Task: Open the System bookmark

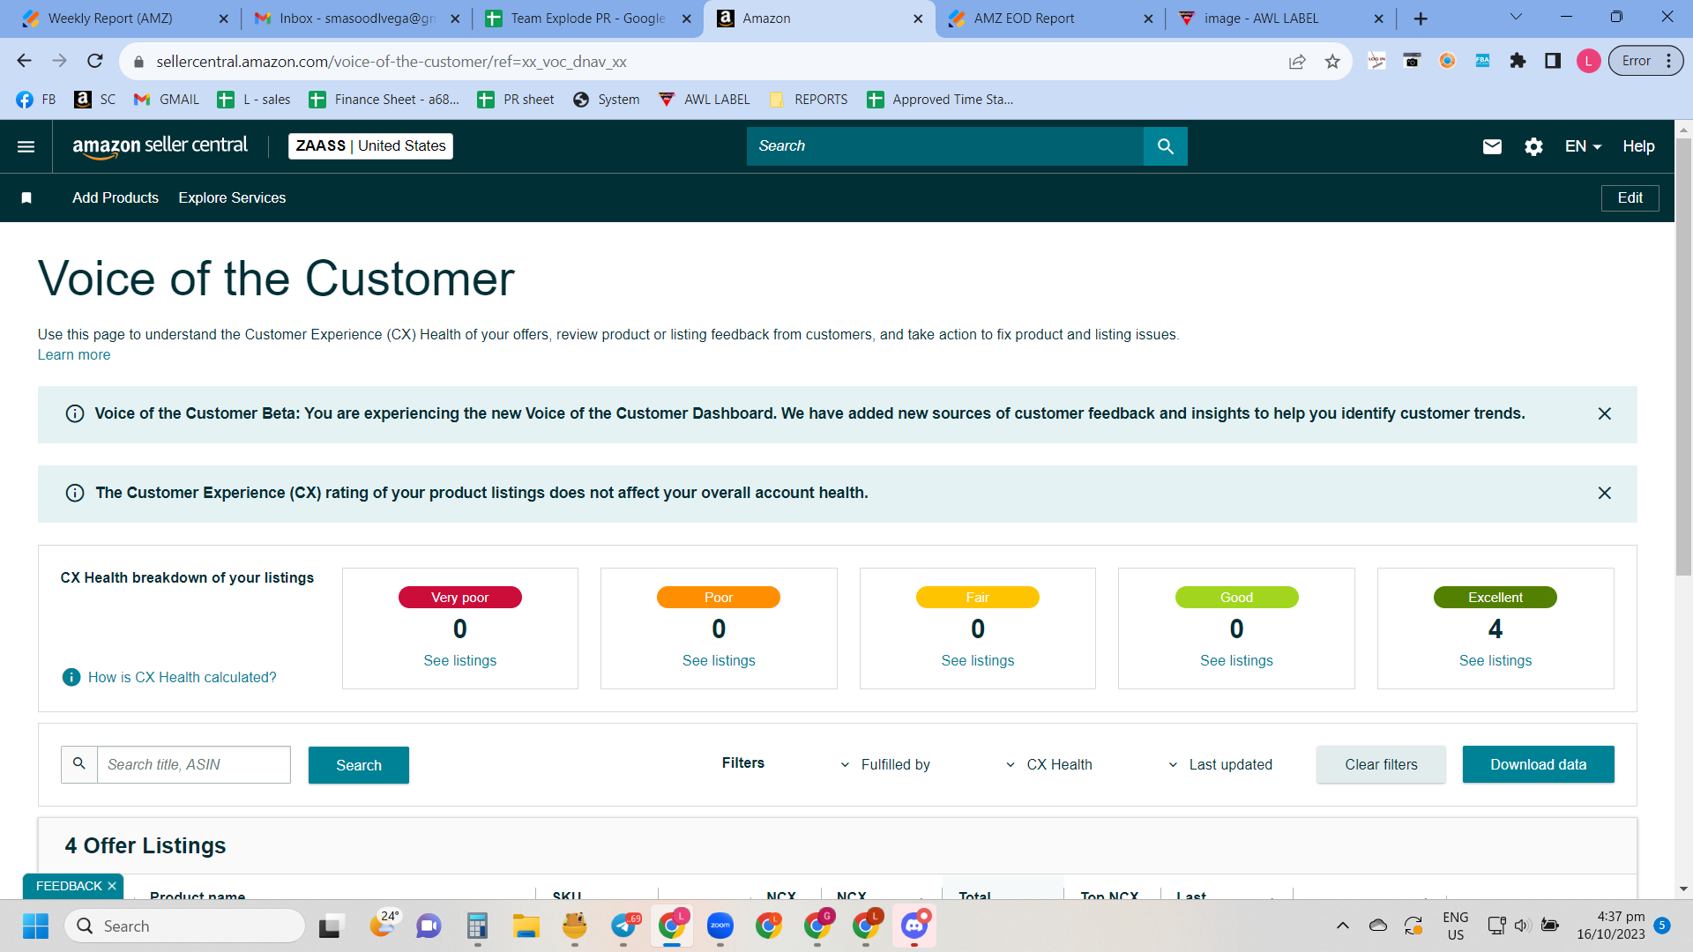Action: coord(606,100)
